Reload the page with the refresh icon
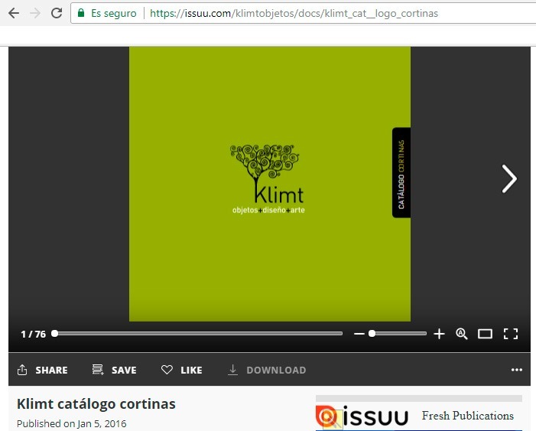Screen dimensions: 536x431 click(57, 13)
